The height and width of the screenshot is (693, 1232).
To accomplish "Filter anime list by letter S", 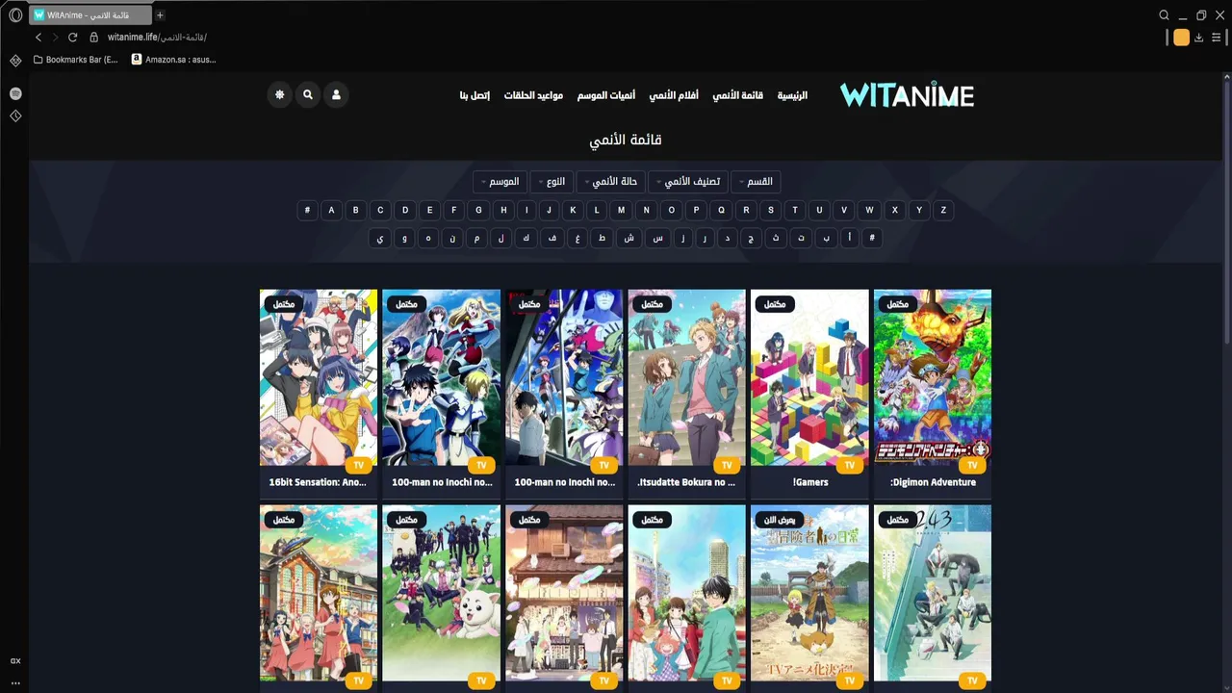I will point(770,210).
